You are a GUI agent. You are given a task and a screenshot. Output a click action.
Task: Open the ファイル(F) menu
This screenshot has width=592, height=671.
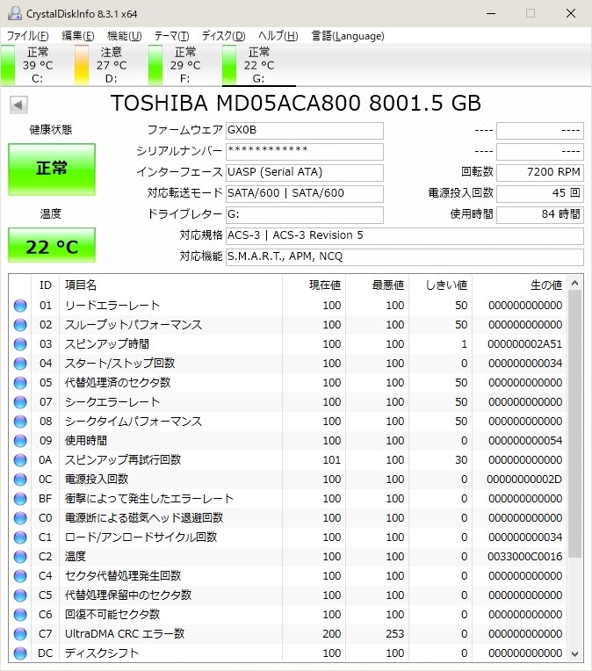click(28, 36)
